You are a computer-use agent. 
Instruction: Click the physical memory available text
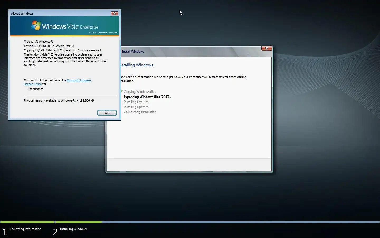click(x=59, y=100)
